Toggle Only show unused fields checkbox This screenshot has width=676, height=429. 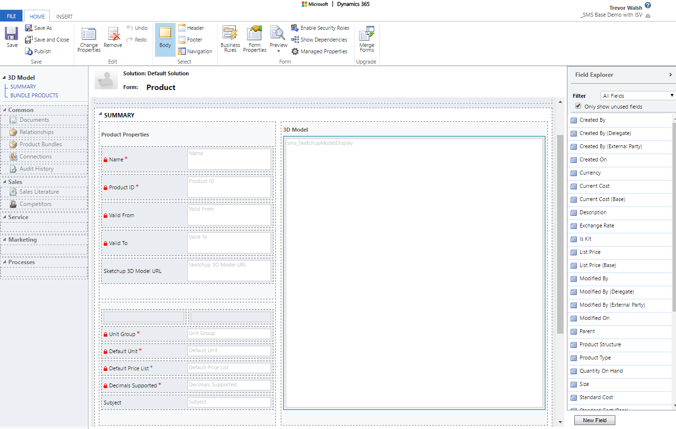(x=578, y=106)
